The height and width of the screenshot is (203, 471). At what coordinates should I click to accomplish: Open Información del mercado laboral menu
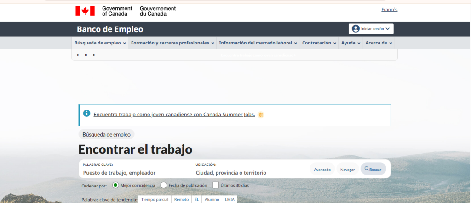pyautogui.click(x=258, y=43)
